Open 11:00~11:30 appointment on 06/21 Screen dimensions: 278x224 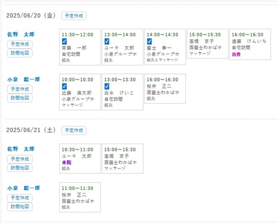tap(80, 197)
